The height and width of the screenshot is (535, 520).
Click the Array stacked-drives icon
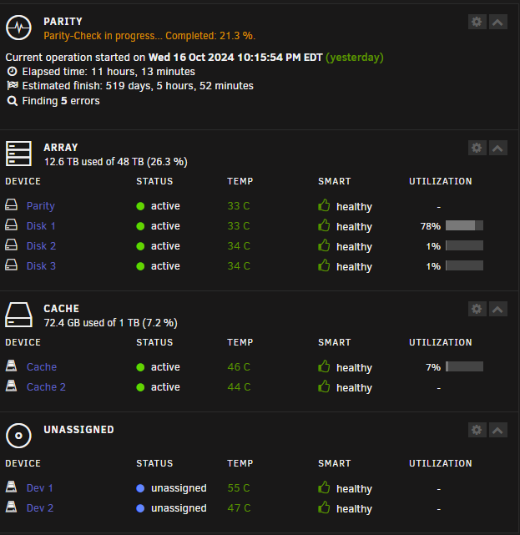point(18,154)
